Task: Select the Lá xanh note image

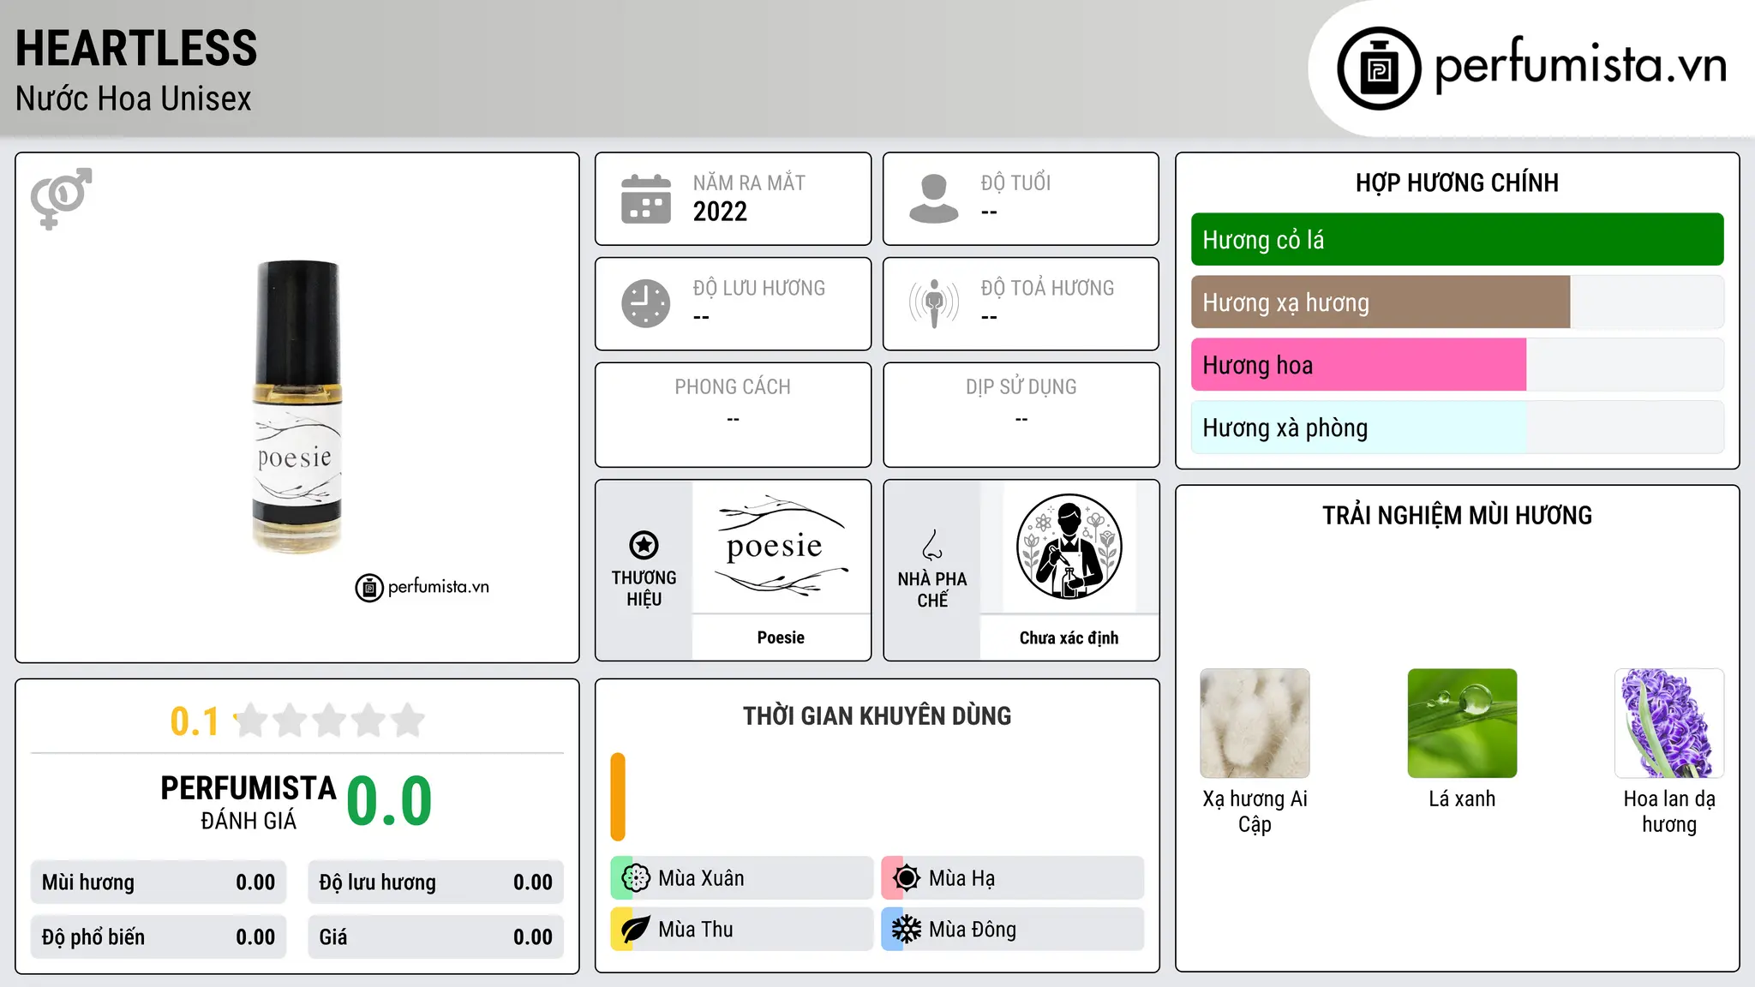Action: coord(1462,723)
